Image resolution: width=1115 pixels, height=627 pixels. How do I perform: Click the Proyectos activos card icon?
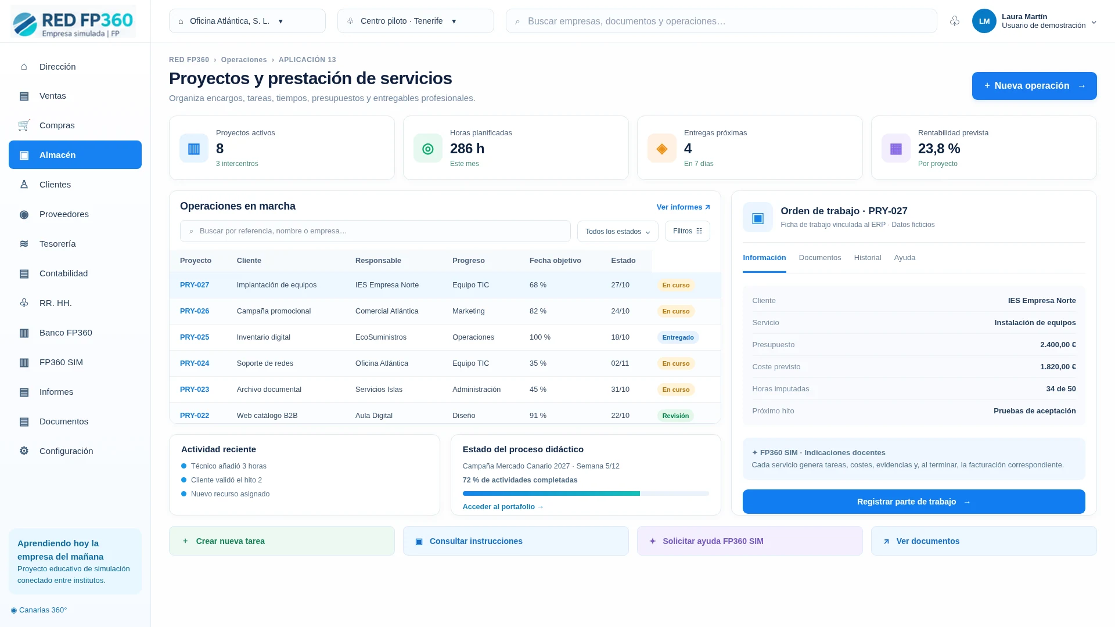pos(194,148)
